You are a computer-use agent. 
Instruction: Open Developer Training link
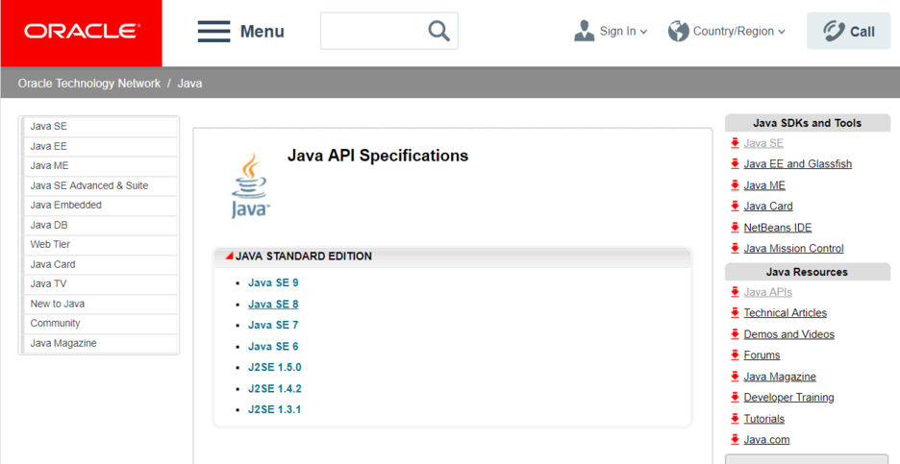point(789,398)
